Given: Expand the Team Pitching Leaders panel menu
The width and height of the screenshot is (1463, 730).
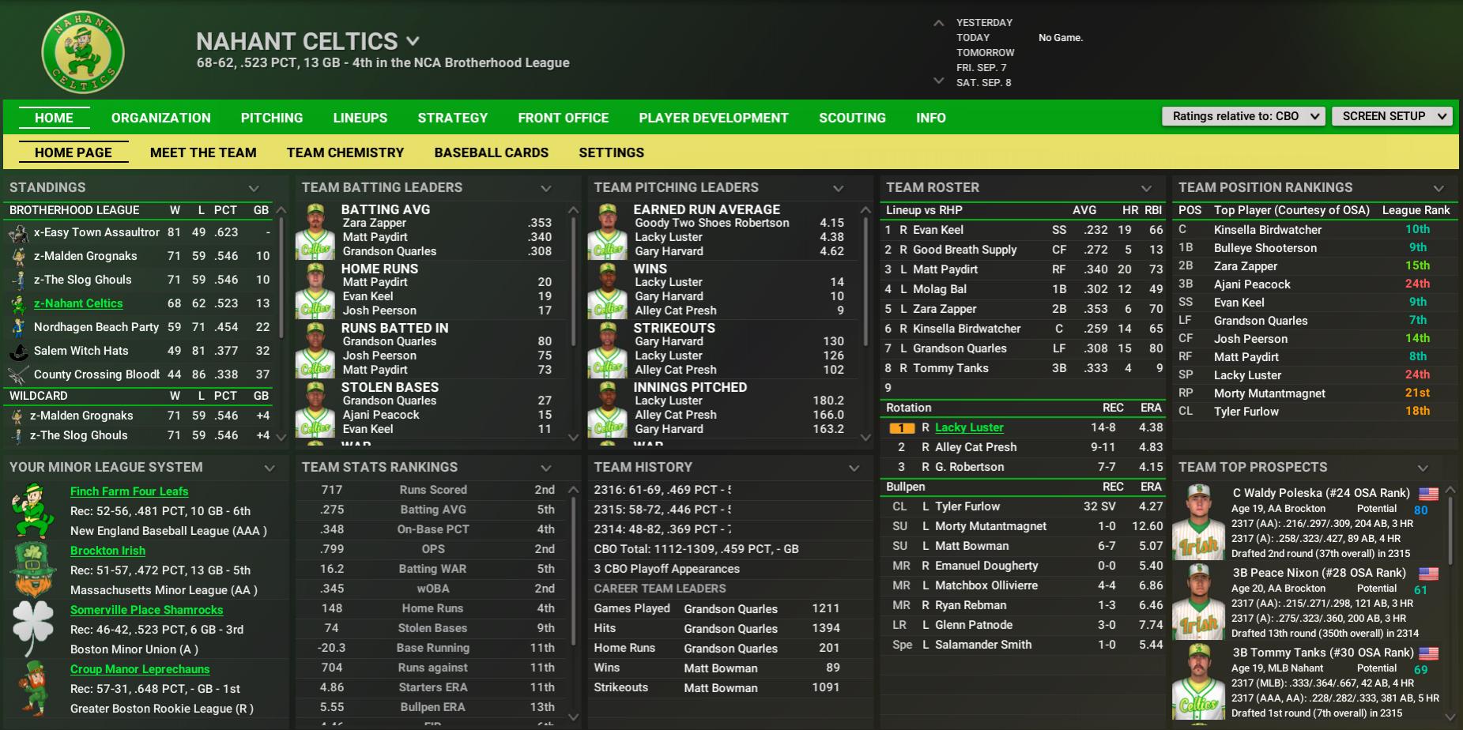Looking at the screenshot, I should [x=839, y=188].
